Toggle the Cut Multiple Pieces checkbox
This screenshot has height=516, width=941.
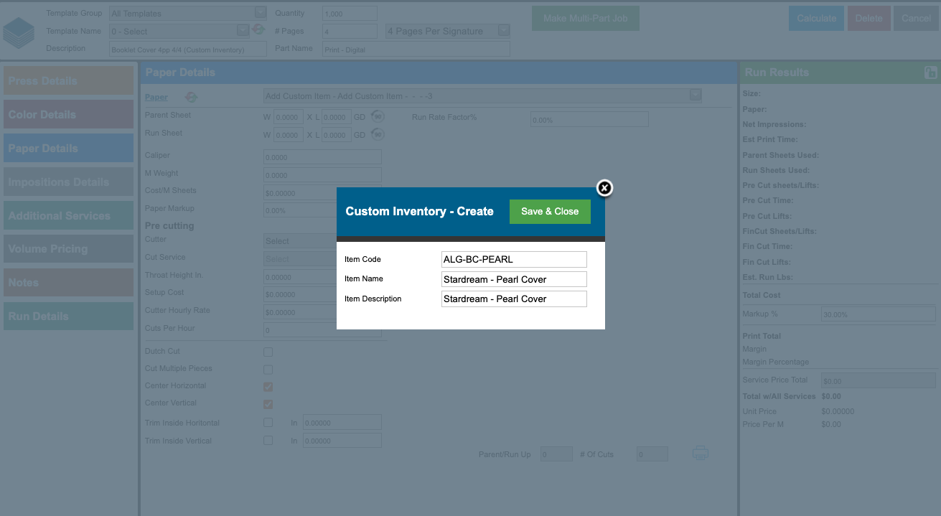pyautogui.click(x=268, y=369)
